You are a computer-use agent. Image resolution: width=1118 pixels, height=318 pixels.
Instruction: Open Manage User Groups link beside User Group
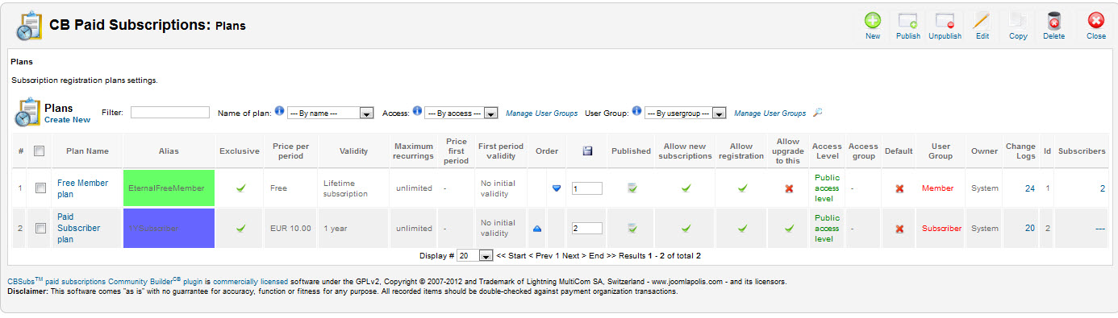(770, 114)
